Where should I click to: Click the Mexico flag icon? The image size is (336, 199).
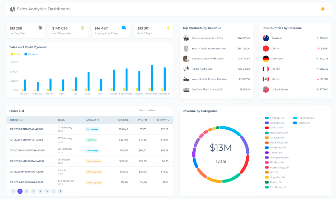pos(266,79)
